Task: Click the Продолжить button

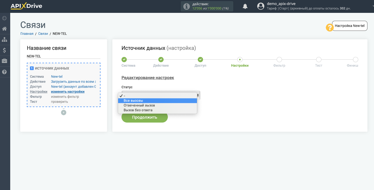Action: [x=145, y=117]
